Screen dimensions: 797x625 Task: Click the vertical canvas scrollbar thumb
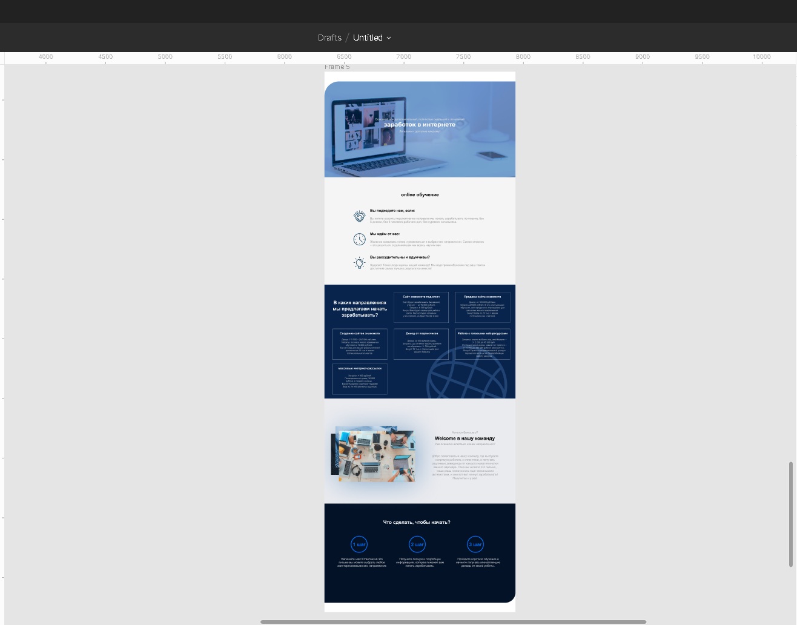791,514
